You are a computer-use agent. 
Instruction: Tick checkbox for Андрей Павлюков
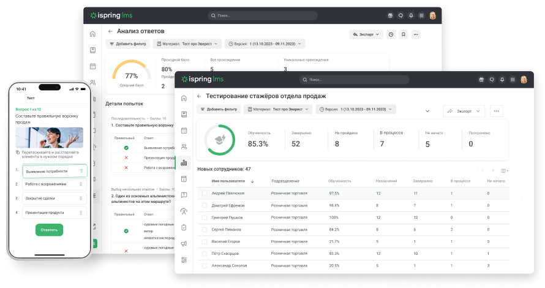[x=205, y=193]
